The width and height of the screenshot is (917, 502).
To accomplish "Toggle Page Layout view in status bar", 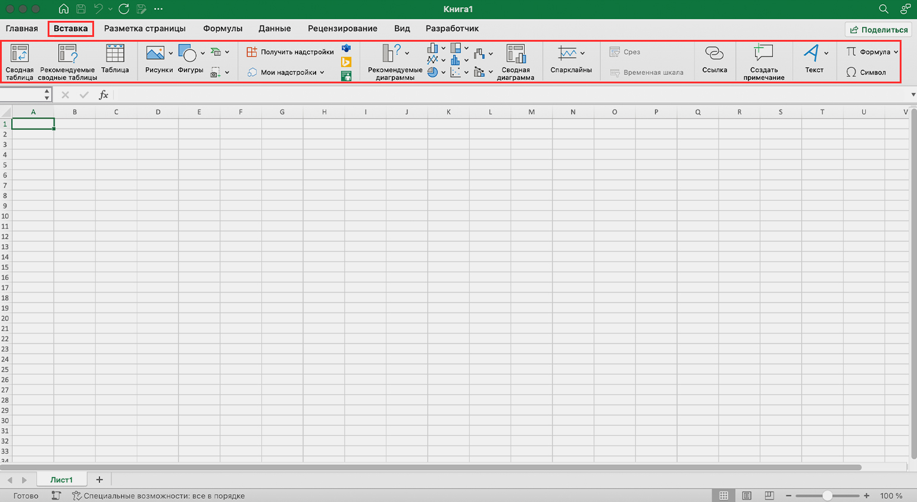I will (x=747, y=495).
